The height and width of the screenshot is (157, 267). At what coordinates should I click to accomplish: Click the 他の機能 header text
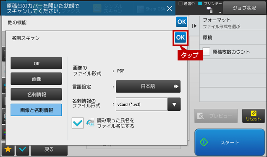click(17, 23)
